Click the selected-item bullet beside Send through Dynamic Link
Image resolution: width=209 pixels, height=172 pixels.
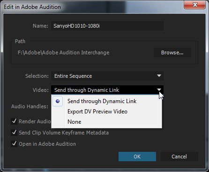(58, 101)
